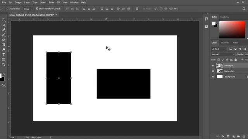Viewport: 248px width, 139px height.
Task: Align horizontal centers in options bar
Action: tap(89, 9)
